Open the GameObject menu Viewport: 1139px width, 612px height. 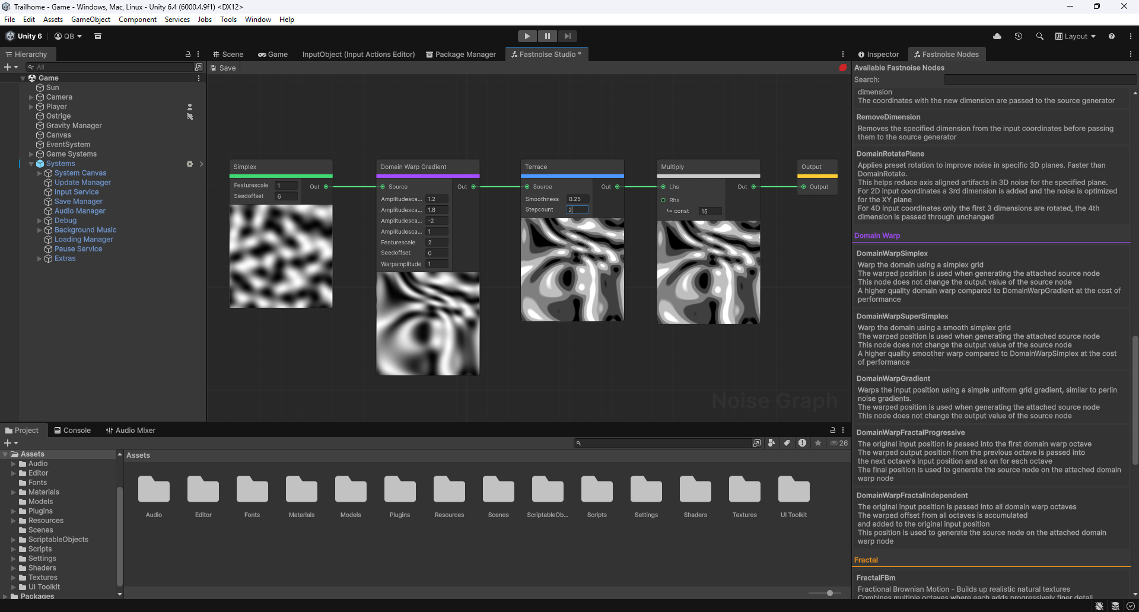click(91, 20)
